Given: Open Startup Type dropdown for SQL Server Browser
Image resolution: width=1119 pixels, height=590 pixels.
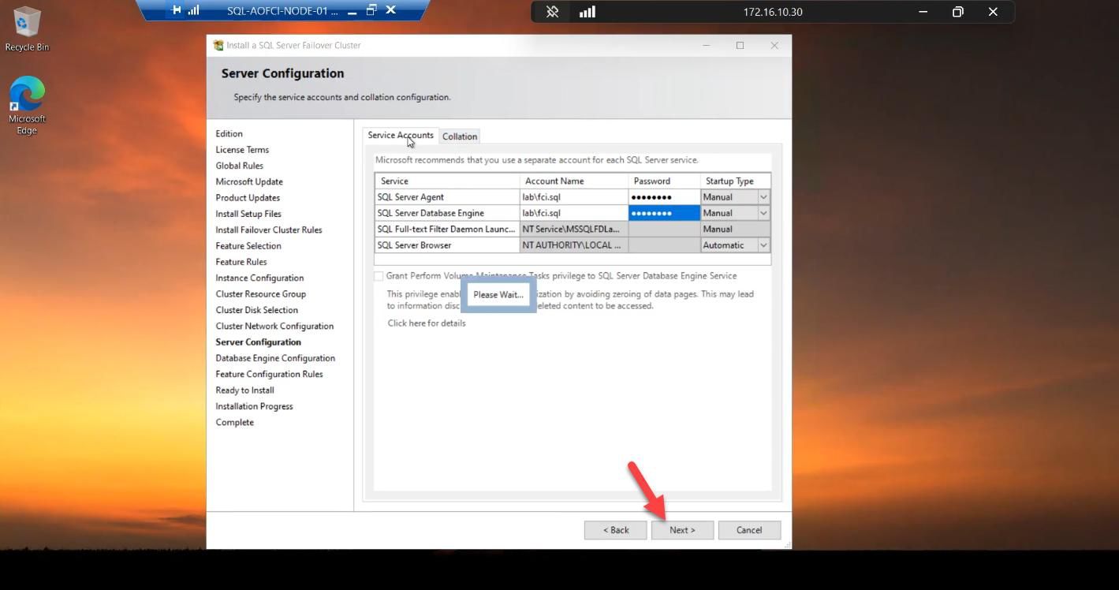Looking at the screenshot, I should tap(763, 245).
